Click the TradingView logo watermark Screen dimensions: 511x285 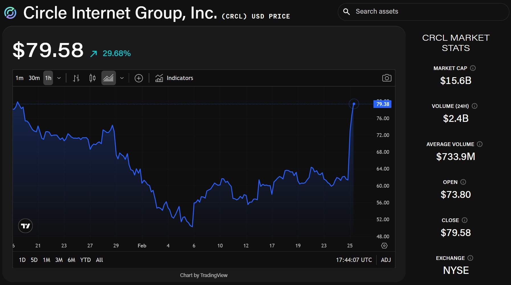pos(26,225)
